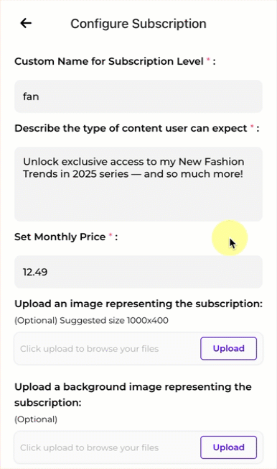Focus the subscription level name field containing 'fan'

coord(138,96)
